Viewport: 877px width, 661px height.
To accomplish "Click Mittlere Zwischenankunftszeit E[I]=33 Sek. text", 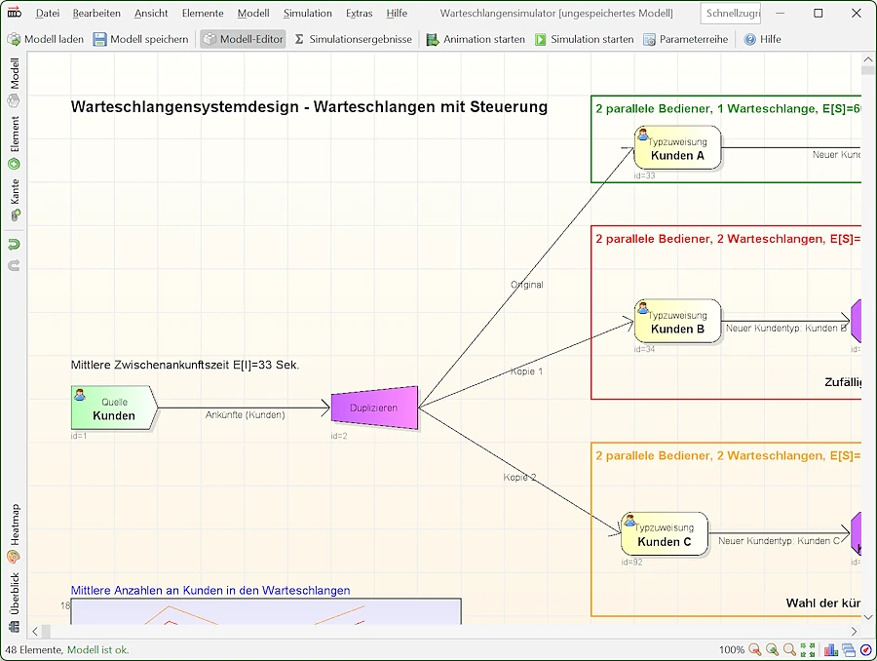I will (x=185, y=365).
